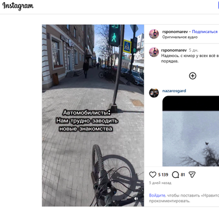Image resolution: width=219 pixels, height=218 pixels.
Task: Click Подписаться to follow rsponomarev
Action: click(205, 32)
